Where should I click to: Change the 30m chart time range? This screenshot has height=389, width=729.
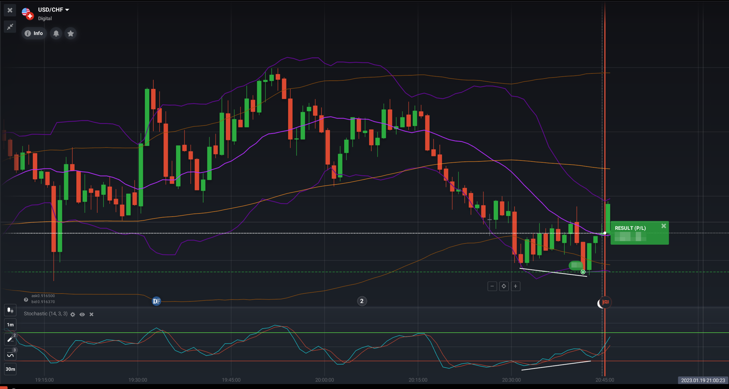10,369
